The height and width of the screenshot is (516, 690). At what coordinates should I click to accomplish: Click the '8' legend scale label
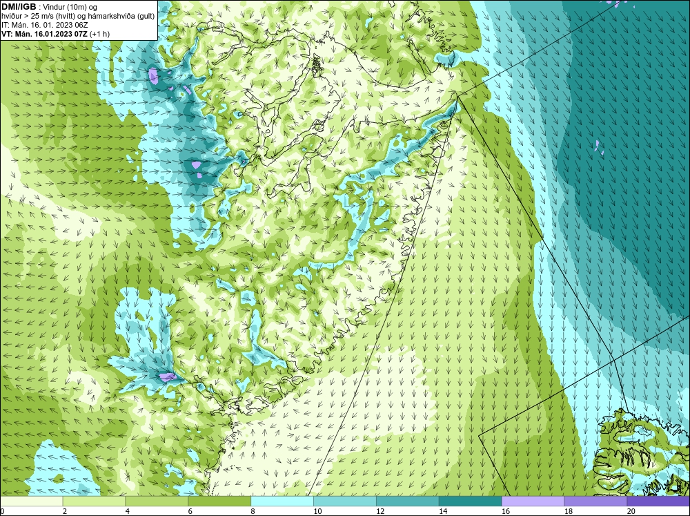(253, 511)
